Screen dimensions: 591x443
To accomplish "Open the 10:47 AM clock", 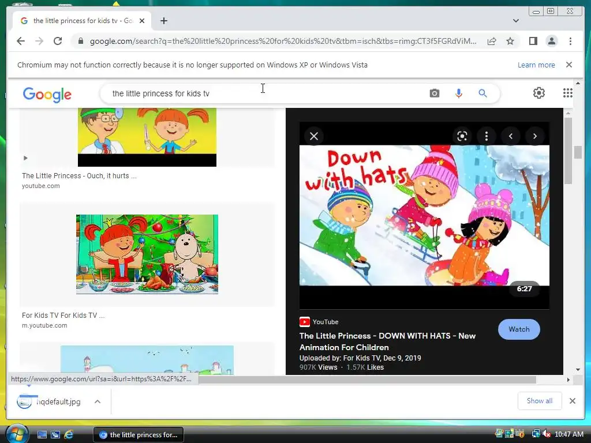I will click(568, 434).
